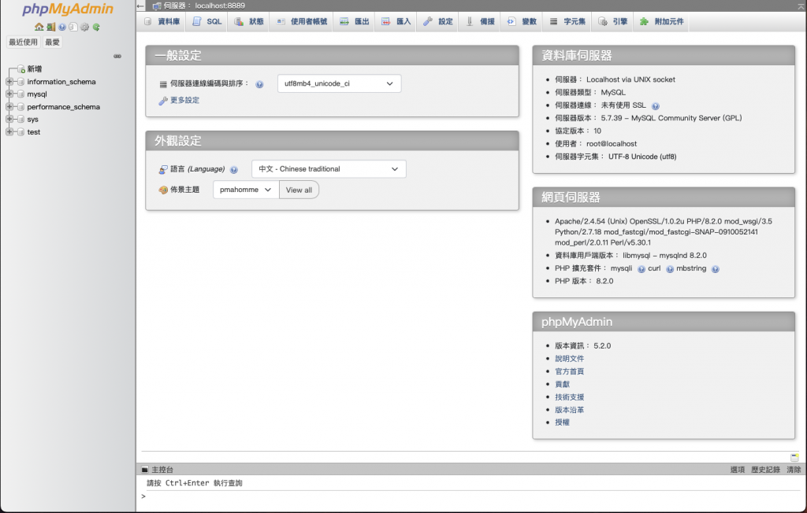Click 歷史記錄 in the console bar

coord(764,469)
